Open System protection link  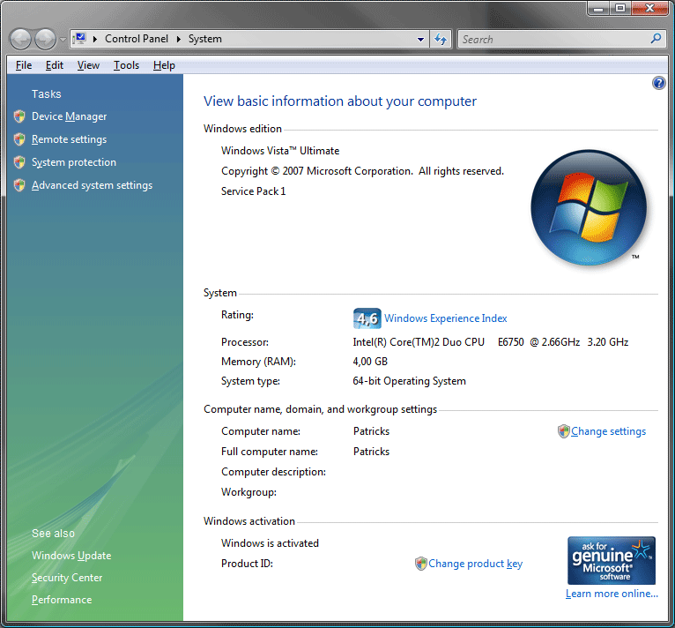74,162
